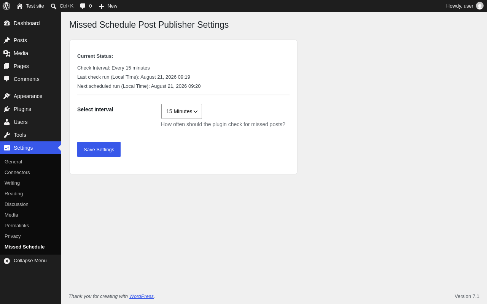The height and width of the screenshot is (304, 487).
Task: Open the 15 Minutes interval dropdown
Action: click(181, 111)
